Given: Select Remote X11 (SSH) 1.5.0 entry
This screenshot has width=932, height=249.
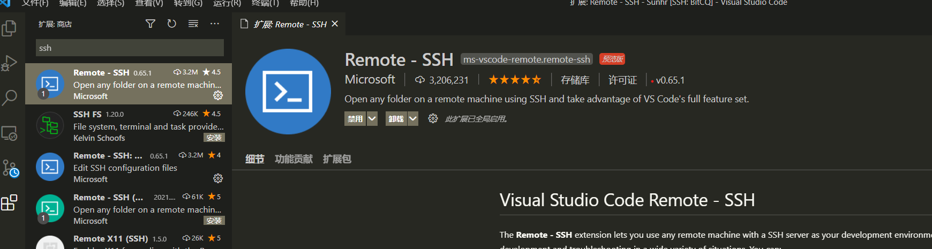Looking at the screenshot, I should [129, 239].
